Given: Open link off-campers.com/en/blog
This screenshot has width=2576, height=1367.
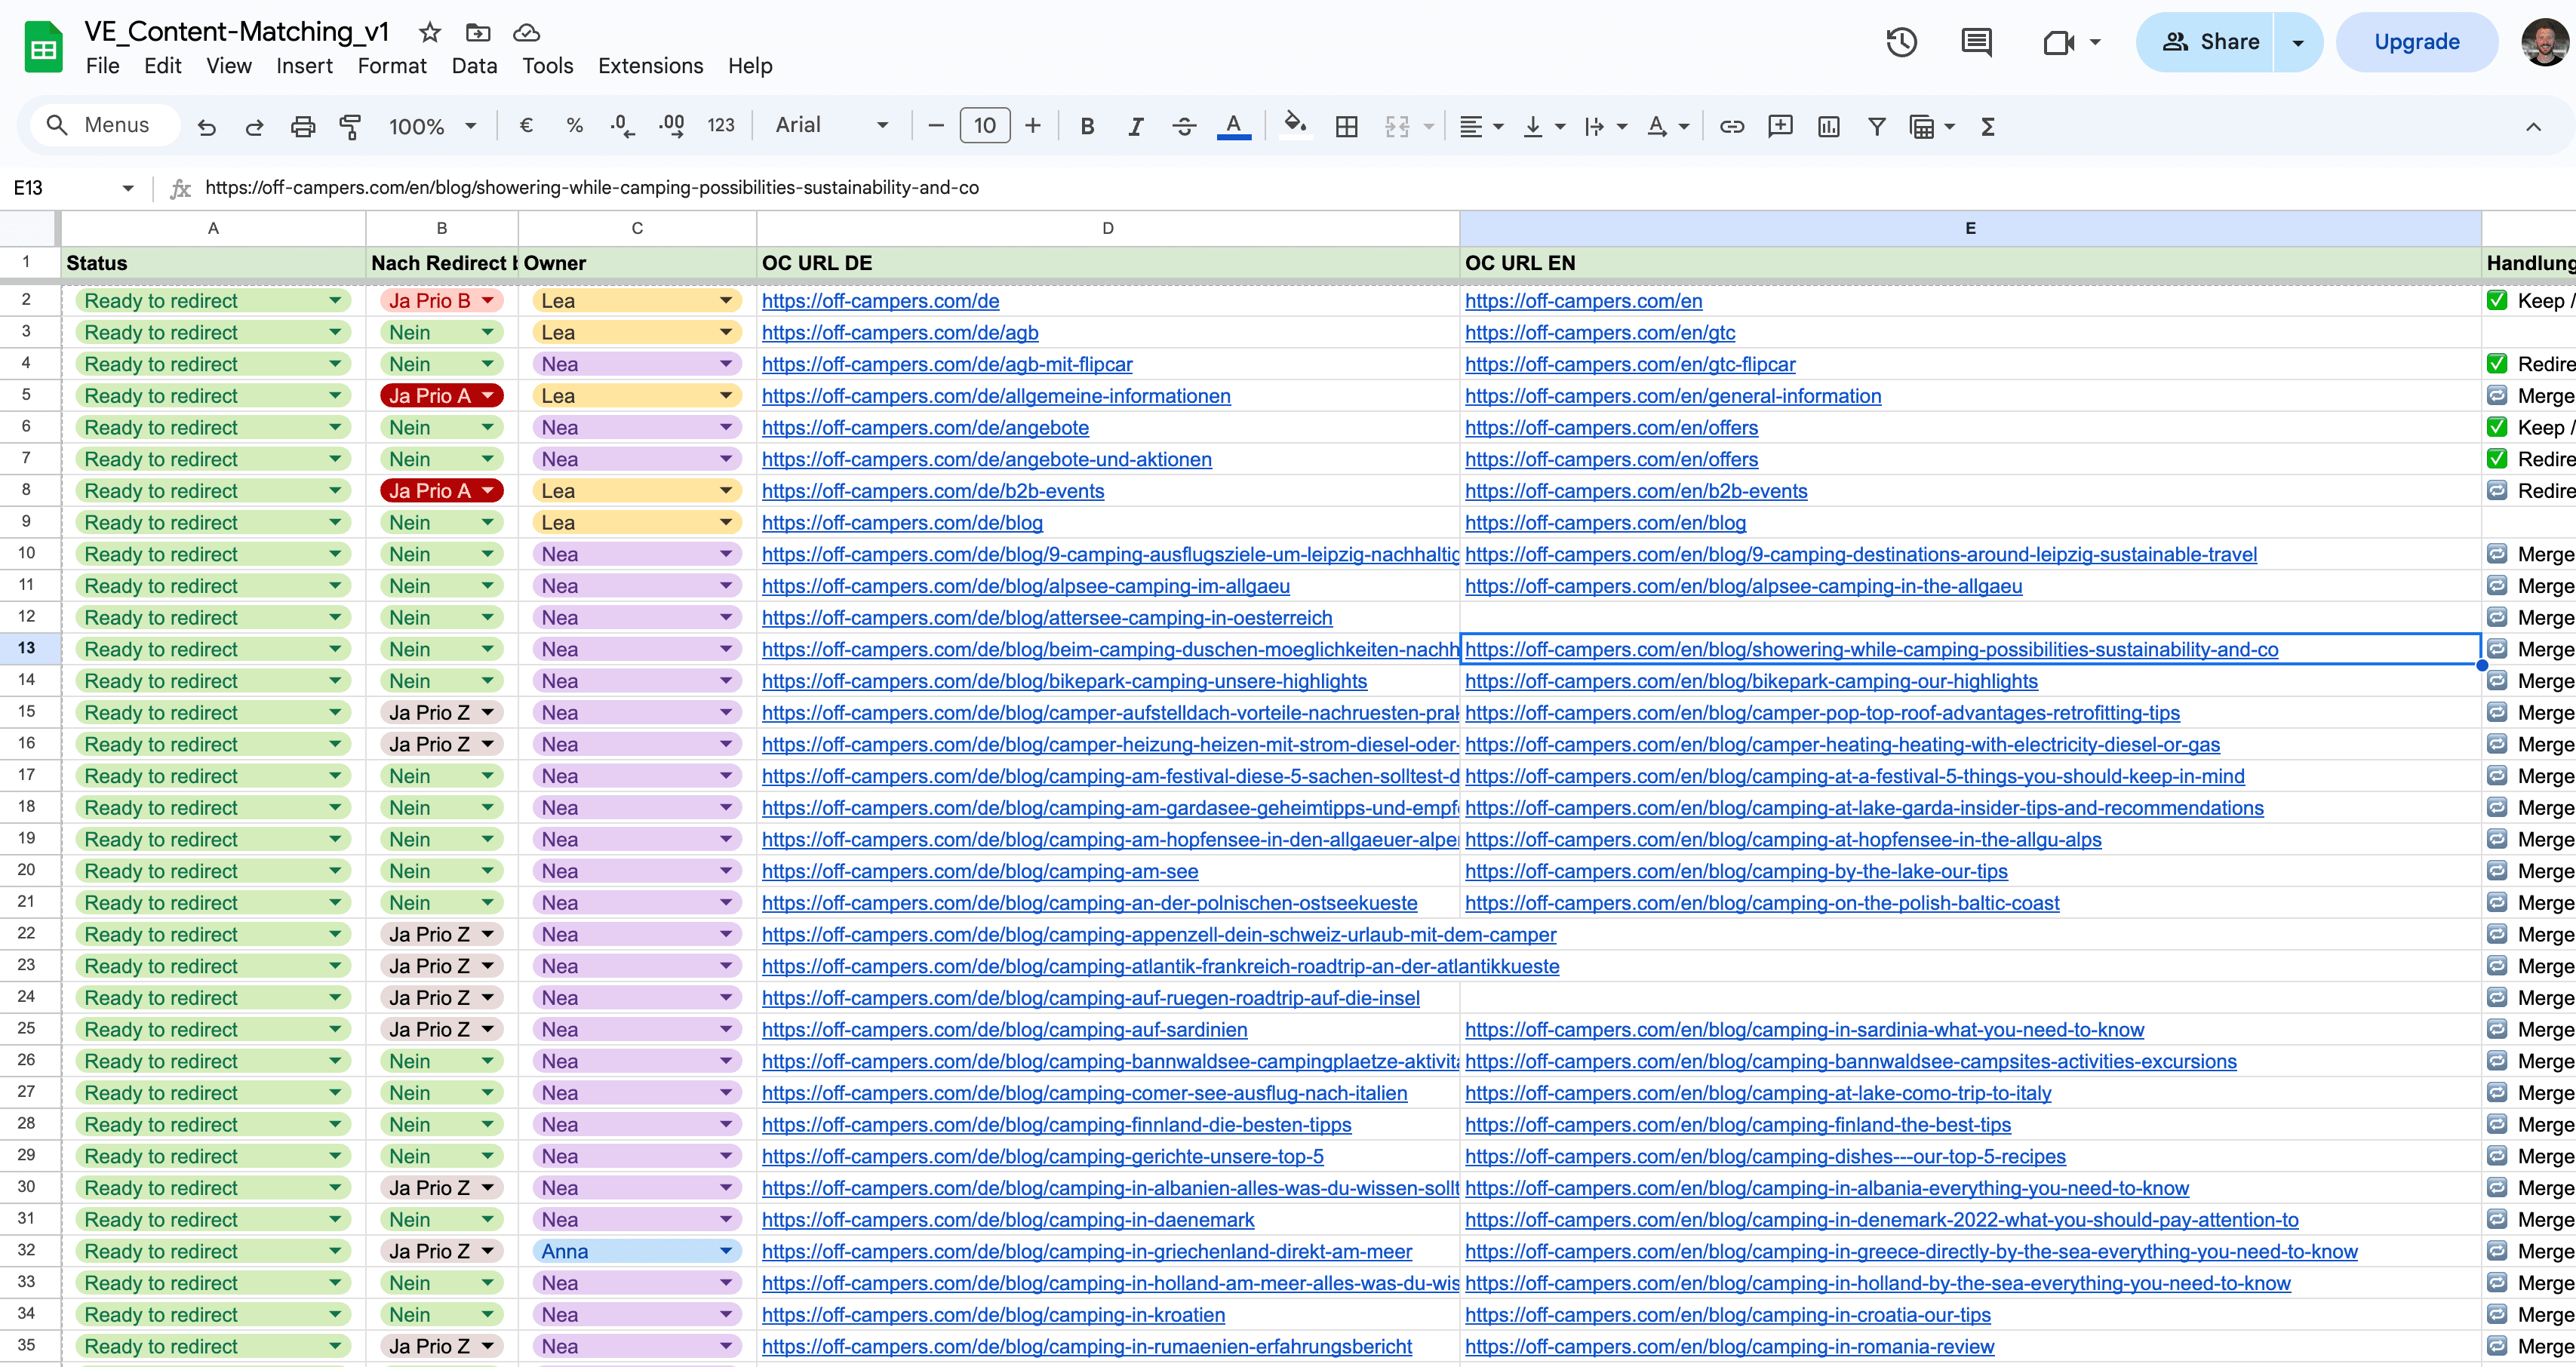Looking at the screenshot, I should [1605, 522].
